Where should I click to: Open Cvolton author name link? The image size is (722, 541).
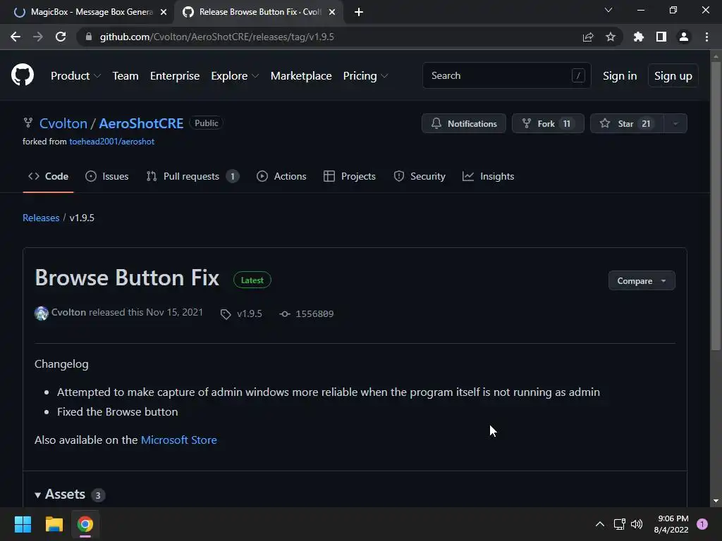pos(68,312)
